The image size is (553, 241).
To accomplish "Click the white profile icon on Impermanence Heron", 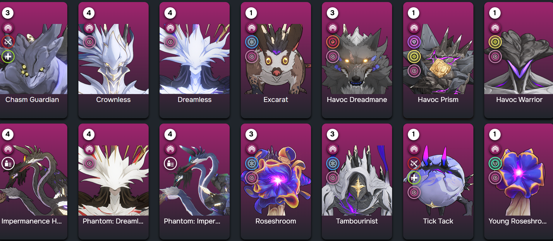I will pos(8,164).
